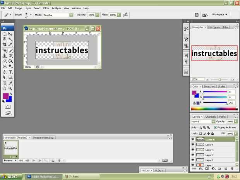Select the Type tool
The height and width of the screenshot is (180, 240).
pyautogui.click(x=10, y=72)
